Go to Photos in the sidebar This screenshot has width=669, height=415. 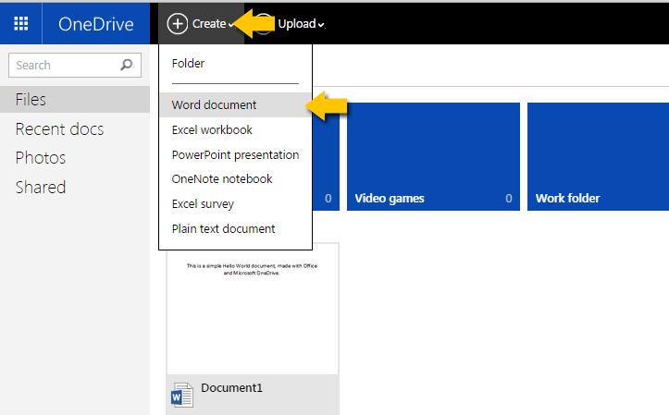[41, 158]
